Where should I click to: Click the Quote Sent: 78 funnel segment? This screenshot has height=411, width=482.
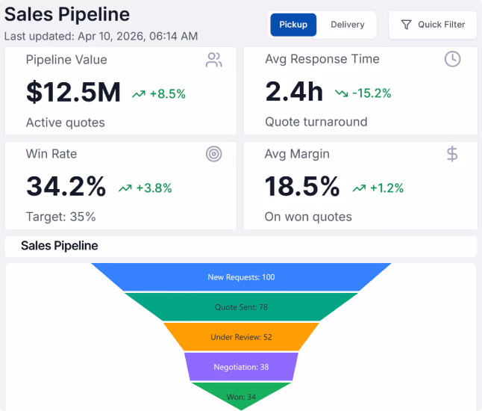[241, 307]
